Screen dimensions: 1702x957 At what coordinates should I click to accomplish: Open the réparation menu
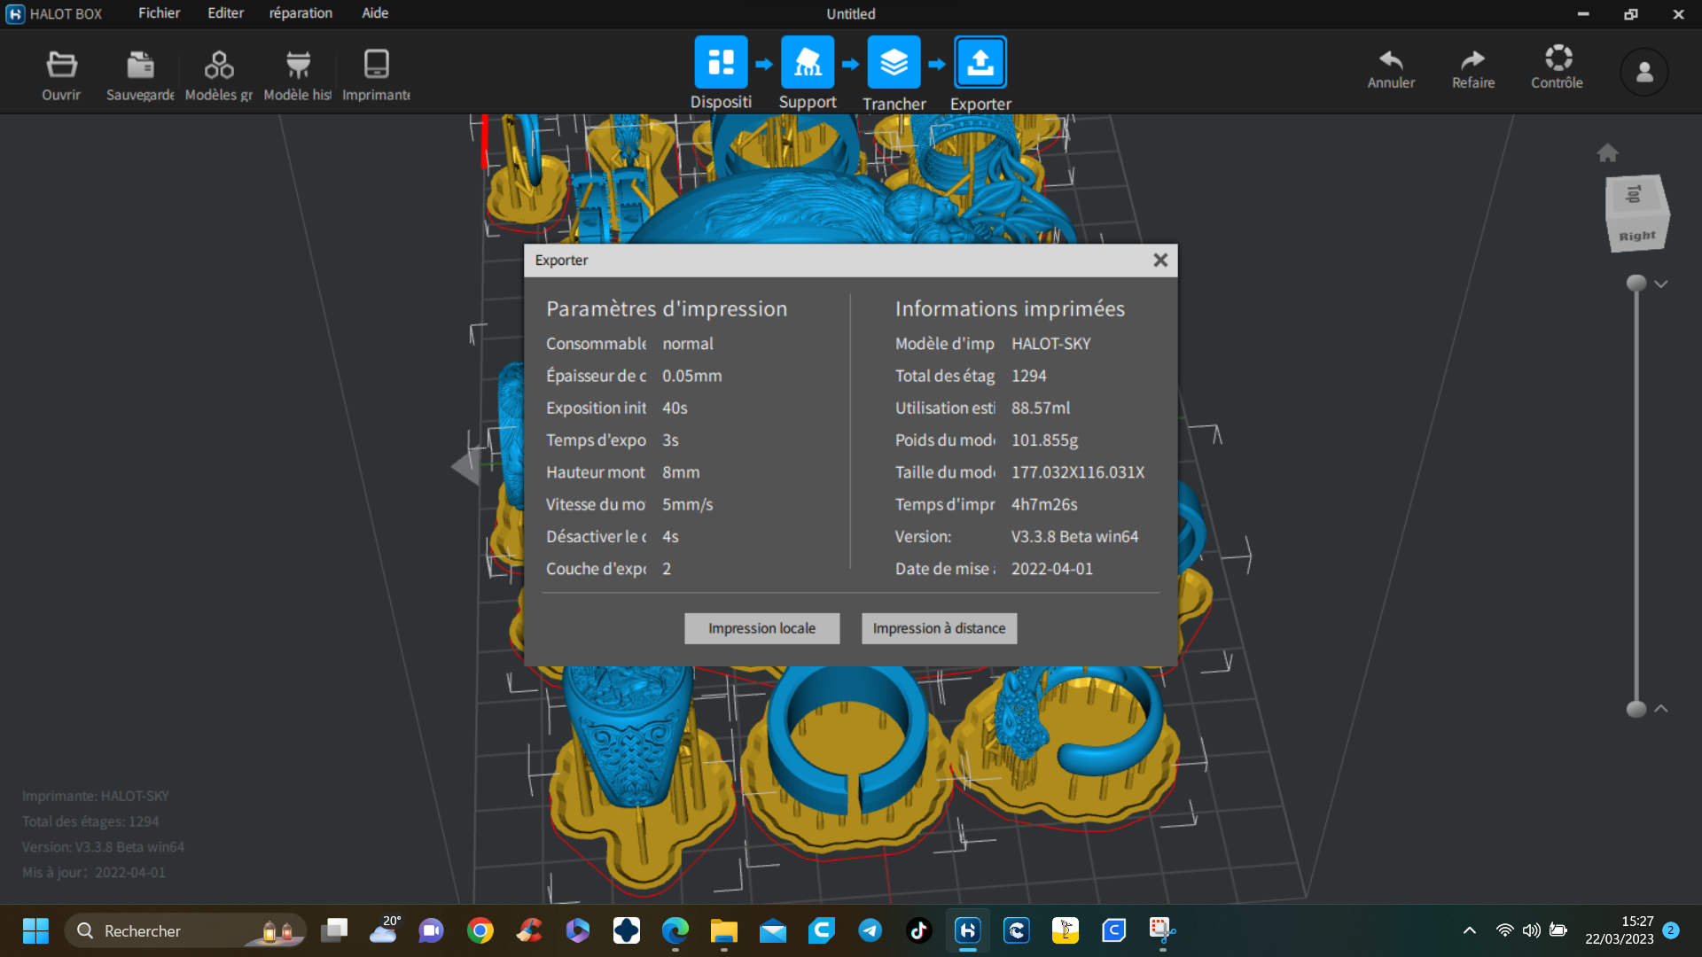tap(301, 13)
